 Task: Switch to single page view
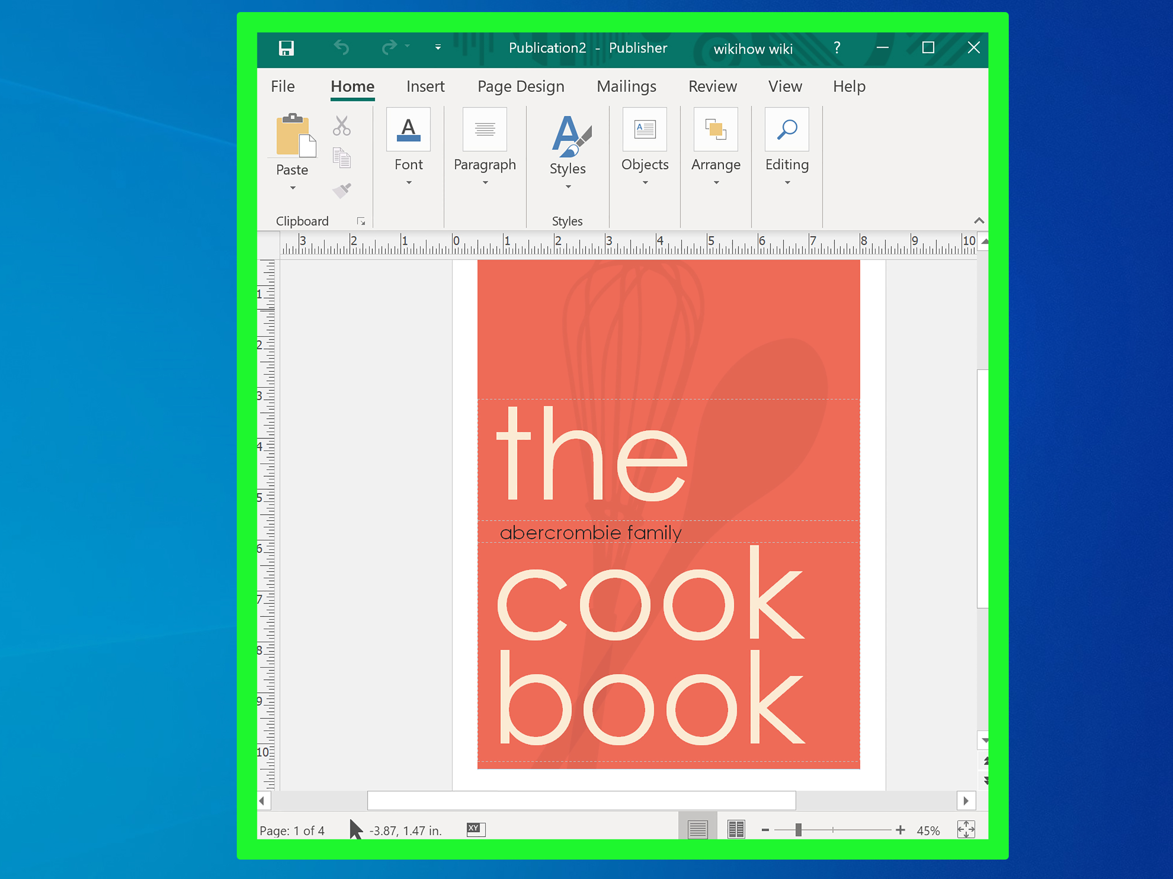(698, 829)
